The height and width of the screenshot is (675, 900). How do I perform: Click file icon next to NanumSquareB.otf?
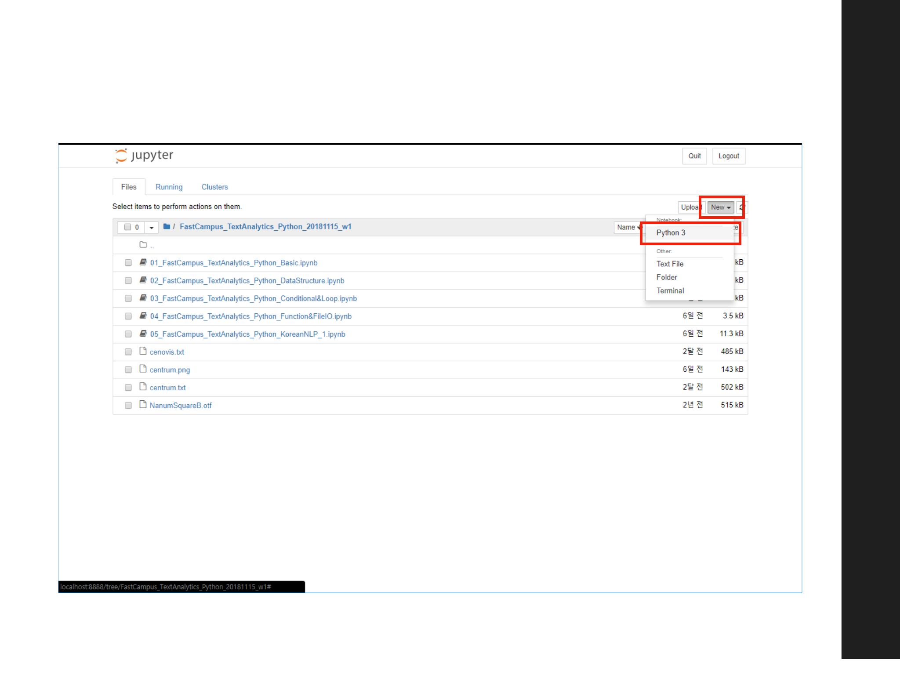pyautogui.click(x=143, y=405)
